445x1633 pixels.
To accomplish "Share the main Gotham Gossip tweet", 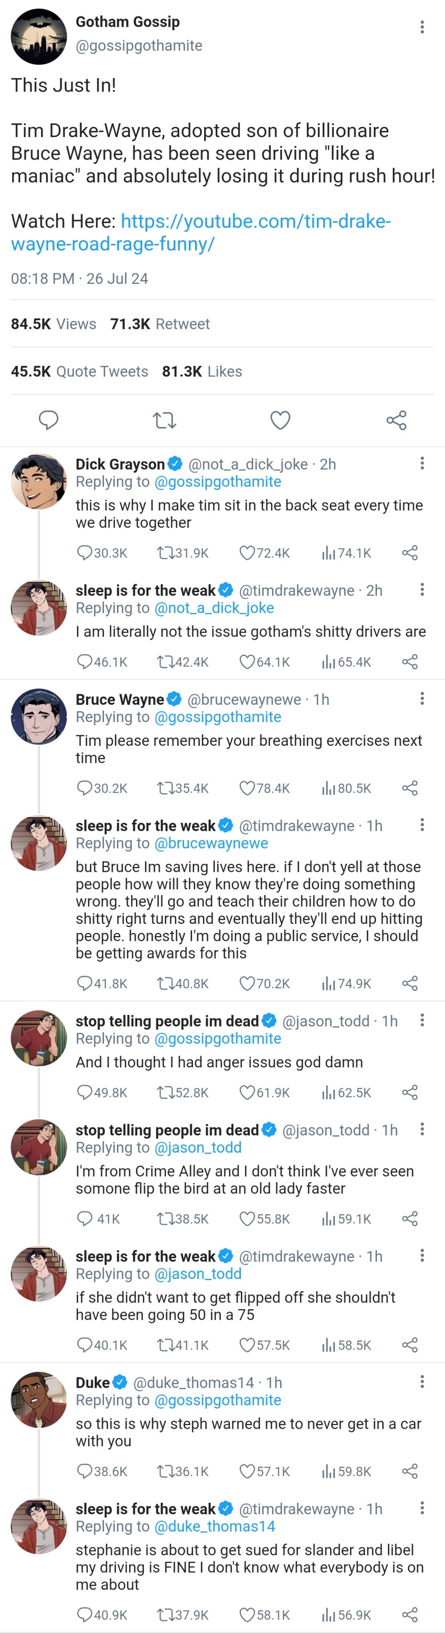I will 396,420.
